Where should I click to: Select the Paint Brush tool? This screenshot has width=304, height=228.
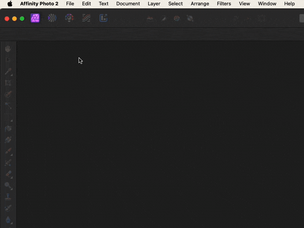pos(8,151)
